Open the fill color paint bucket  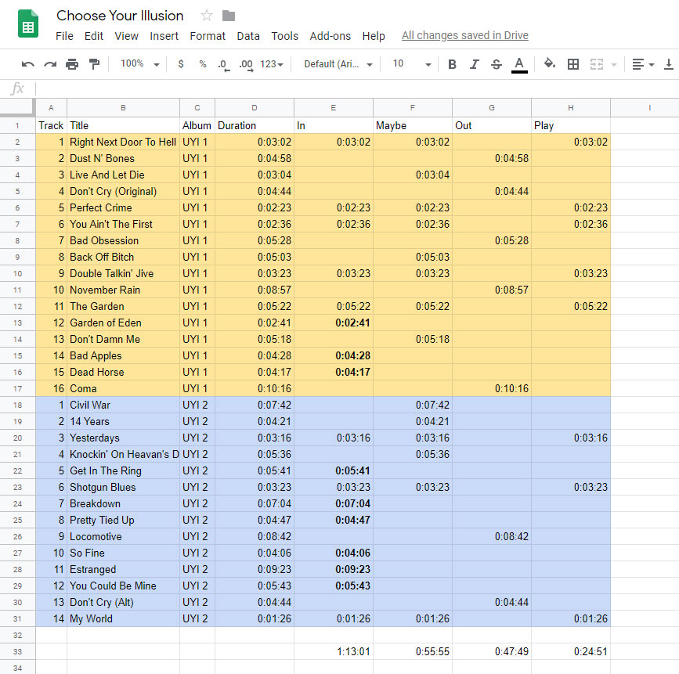(550, 64)
